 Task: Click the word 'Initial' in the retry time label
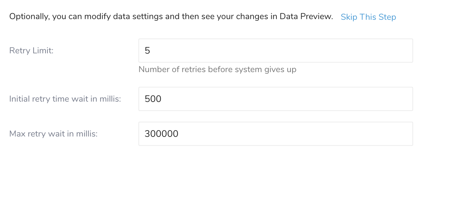19,99
